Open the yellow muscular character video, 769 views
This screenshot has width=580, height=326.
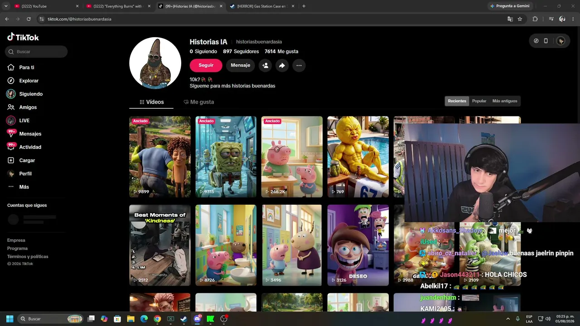(358, 157)
